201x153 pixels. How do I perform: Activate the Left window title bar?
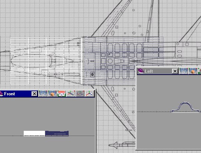[158, 71]
